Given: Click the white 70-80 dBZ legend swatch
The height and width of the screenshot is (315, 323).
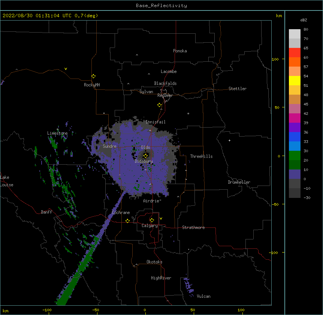Looking at the screenshot, I should [x=295, y=34].
